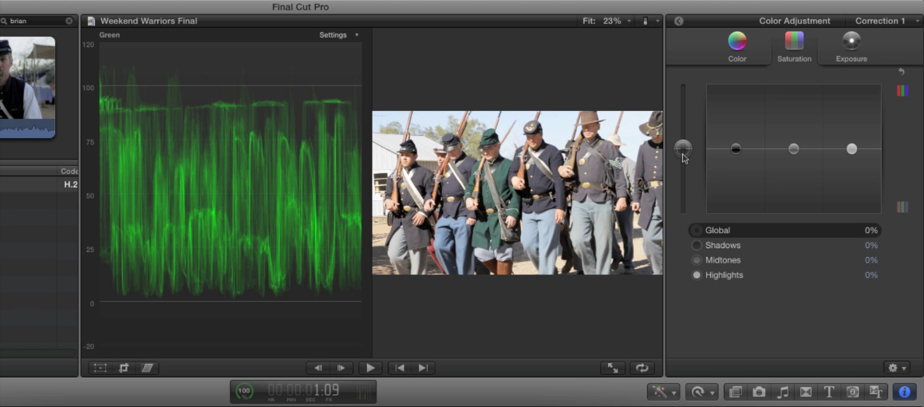Click the Shadows saturation puck
The height and width of the screenshot is (407, 924).
click(736, 149)
